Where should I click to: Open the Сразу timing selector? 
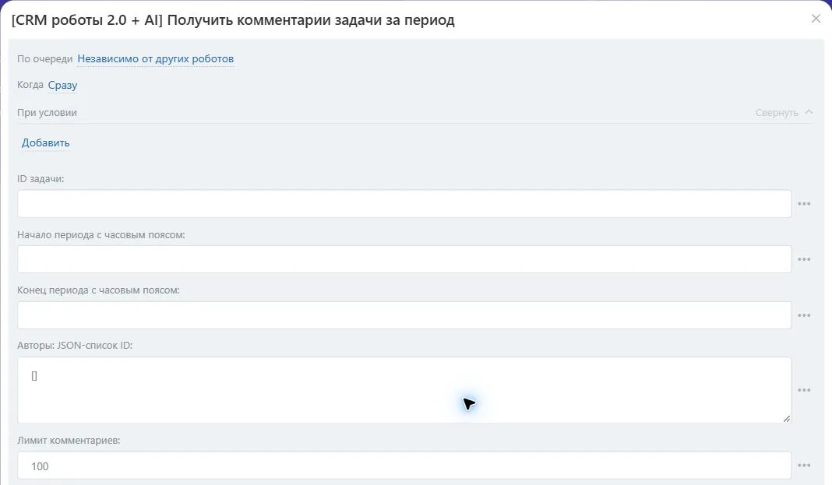tap(62, 86)
